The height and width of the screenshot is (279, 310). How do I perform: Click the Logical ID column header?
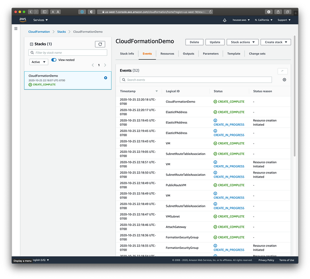[x=173, y=91]
